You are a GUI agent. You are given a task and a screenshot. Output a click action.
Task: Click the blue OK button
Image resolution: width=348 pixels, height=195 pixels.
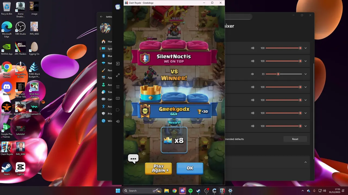pos(190,168)
